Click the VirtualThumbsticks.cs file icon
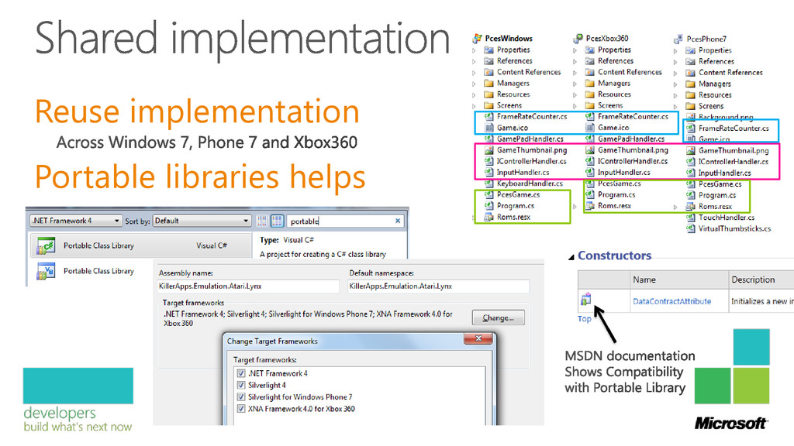Image resolution: width=794 pixels, height=446 pixels. (x=690, y=228)
